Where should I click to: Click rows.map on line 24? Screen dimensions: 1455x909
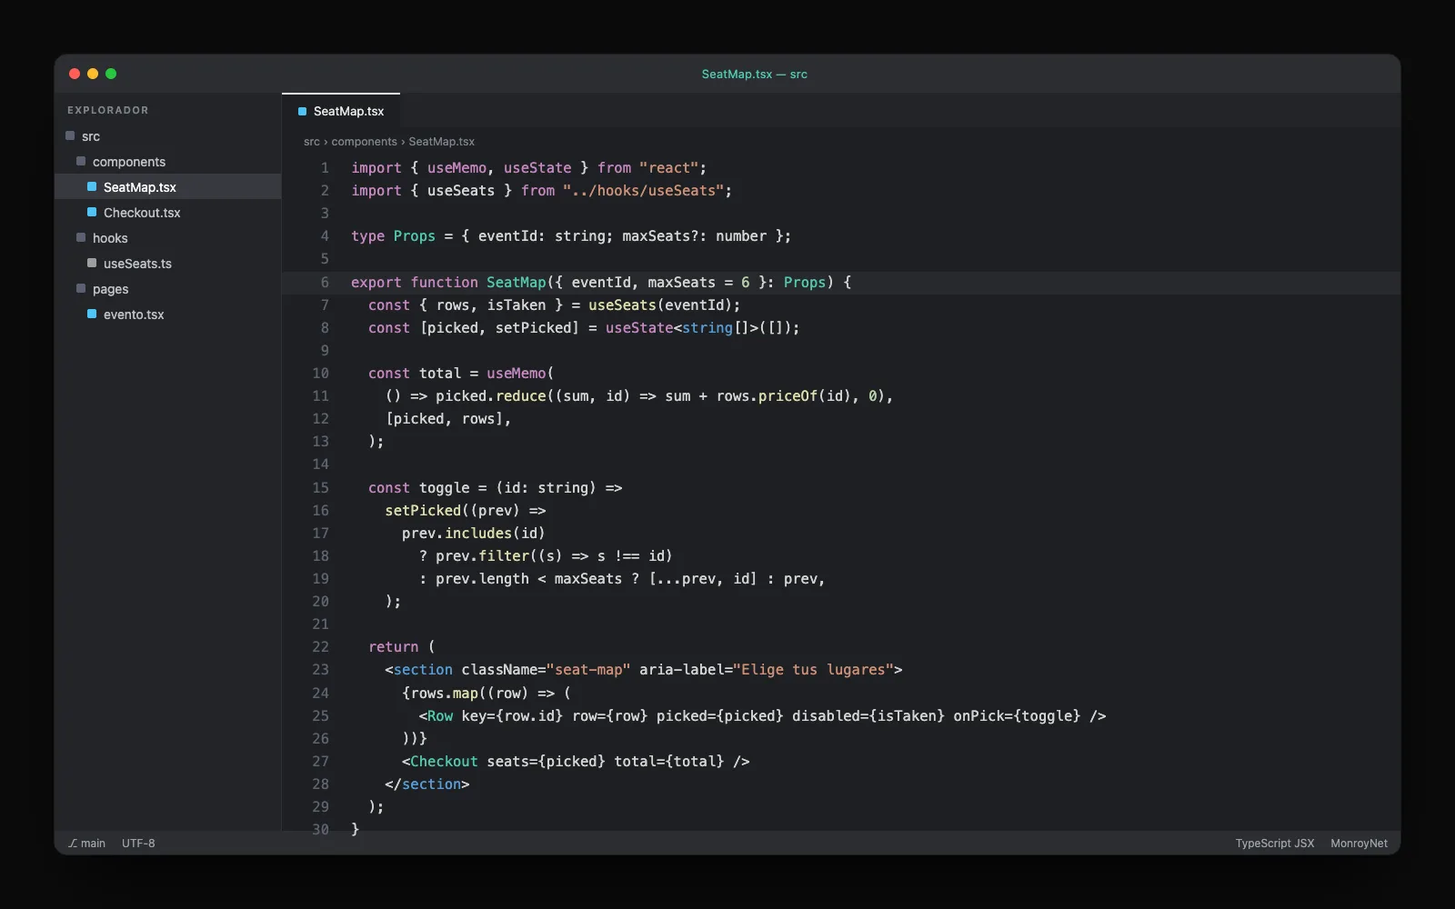(445, 694)
